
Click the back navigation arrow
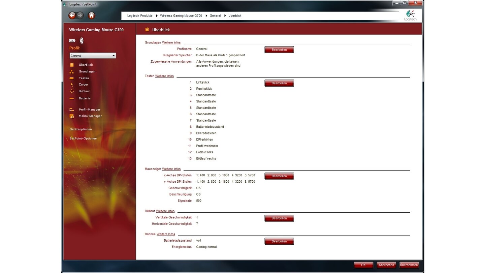point(72,15)
